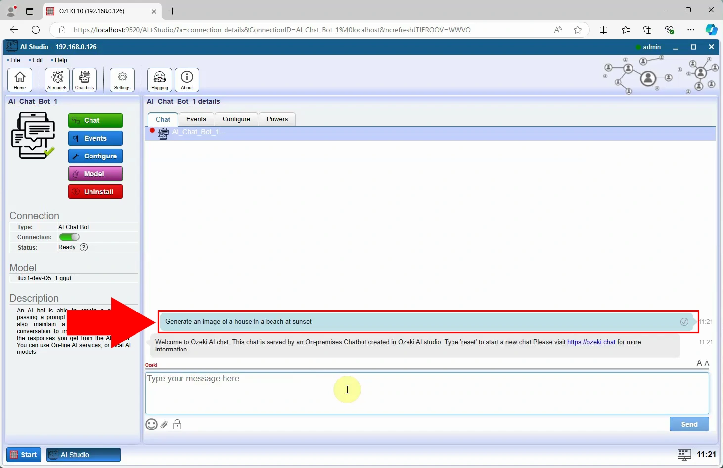Open the Settings gear toolbar icon
The height and width of the screenshot is (468, 723).
click(122, 79)
